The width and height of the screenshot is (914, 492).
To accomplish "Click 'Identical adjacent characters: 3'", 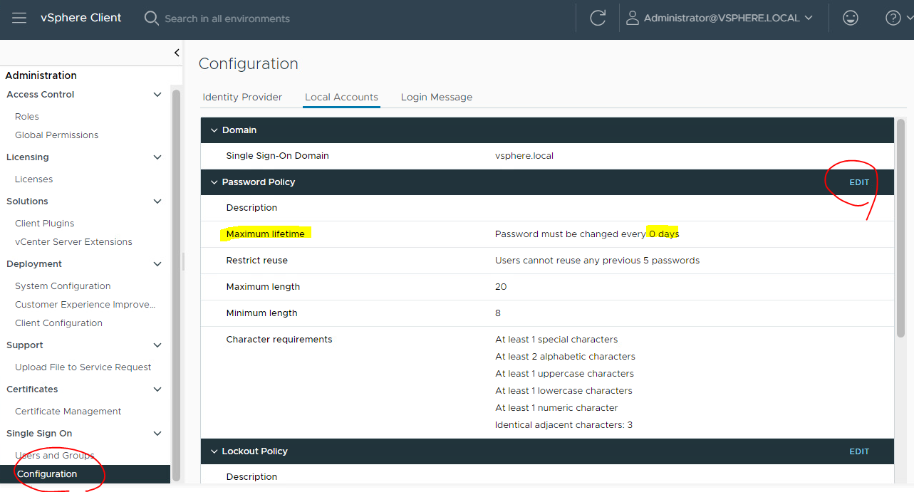I will (x=564, y=425).
